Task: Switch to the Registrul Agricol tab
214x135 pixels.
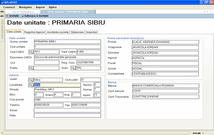Action: [x=34, y=32]
